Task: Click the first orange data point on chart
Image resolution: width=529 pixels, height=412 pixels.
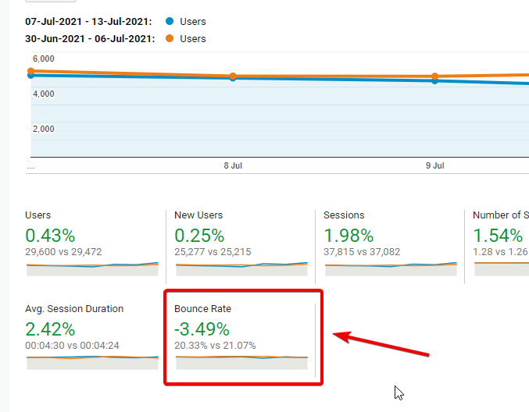Action: [31, 71]
